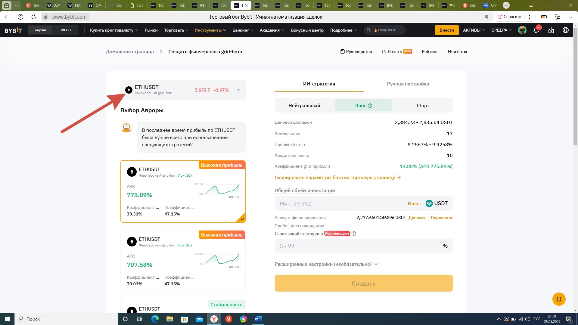578x325 pixels.
Task: Open the Рейтинг page
Action: pyautogui.click(x=430, y=51)
